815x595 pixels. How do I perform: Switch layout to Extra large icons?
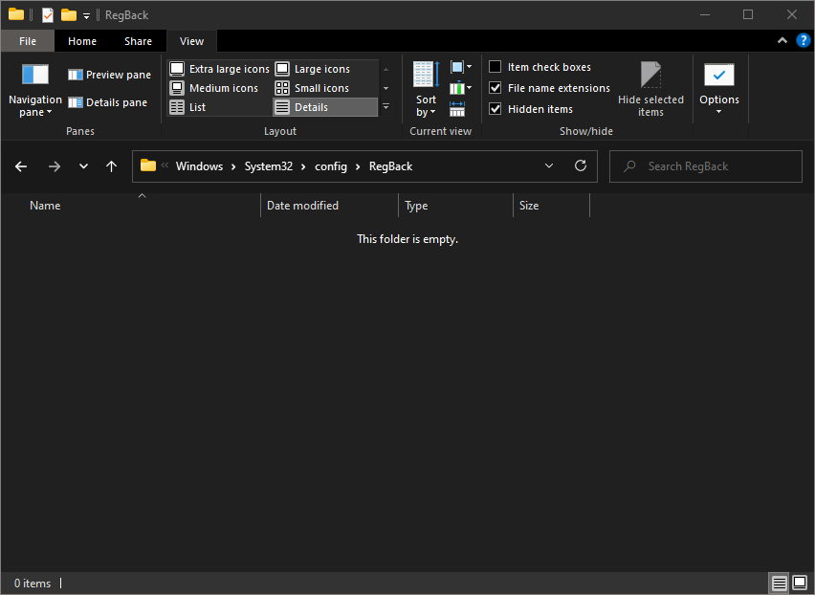coord(220,69)
